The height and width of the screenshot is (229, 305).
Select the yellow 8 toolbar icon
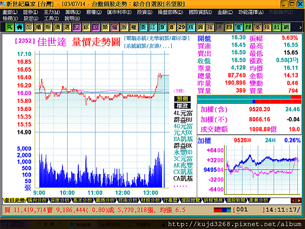click(172, 27)
